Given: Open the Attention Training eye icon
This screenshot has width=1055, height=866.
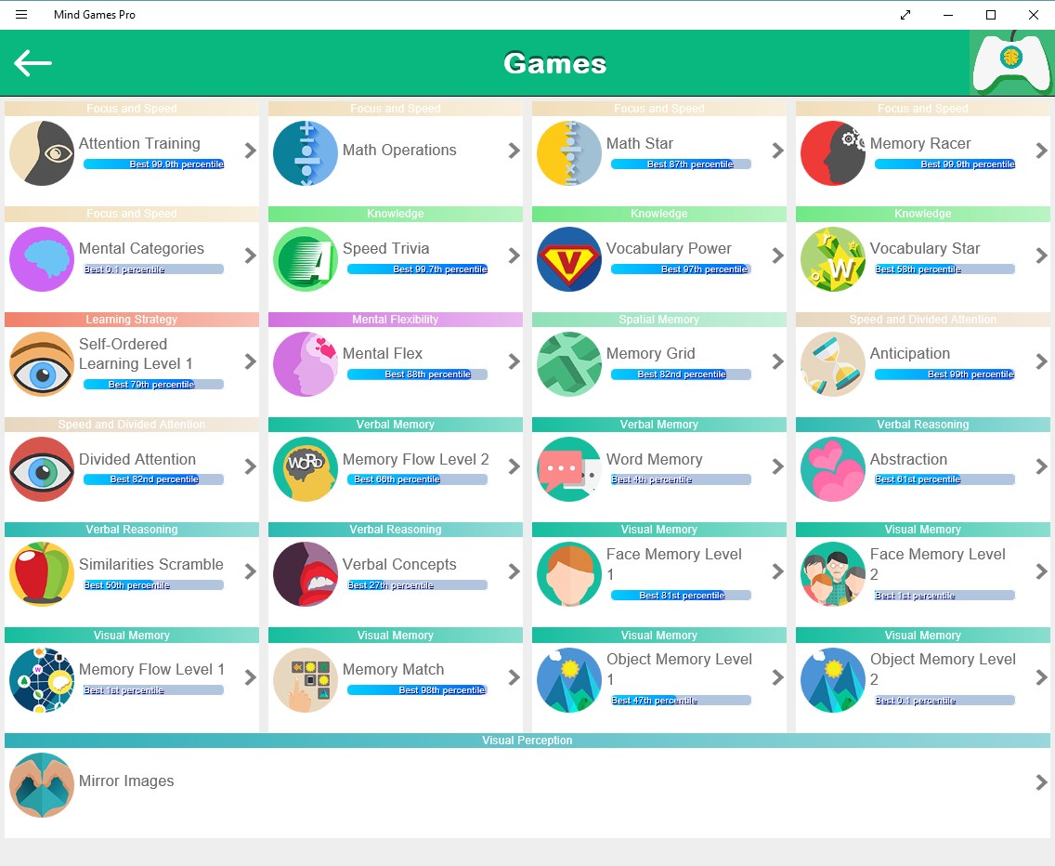Looking at the screenshot, I should click(x=42, y=153).
